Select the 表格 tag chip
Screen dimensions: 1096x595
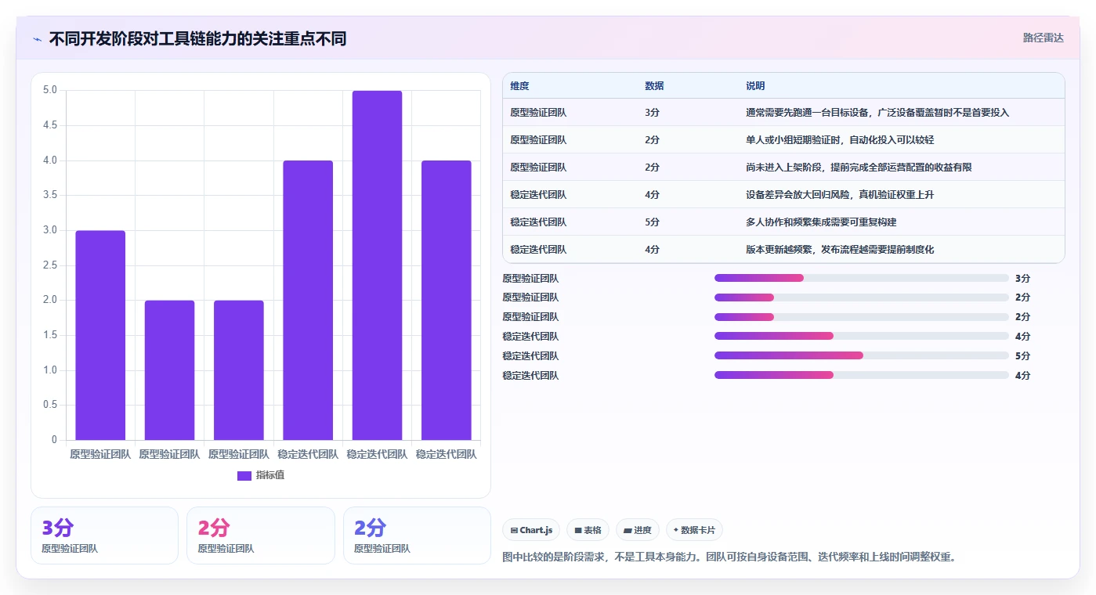coord(588,530)
